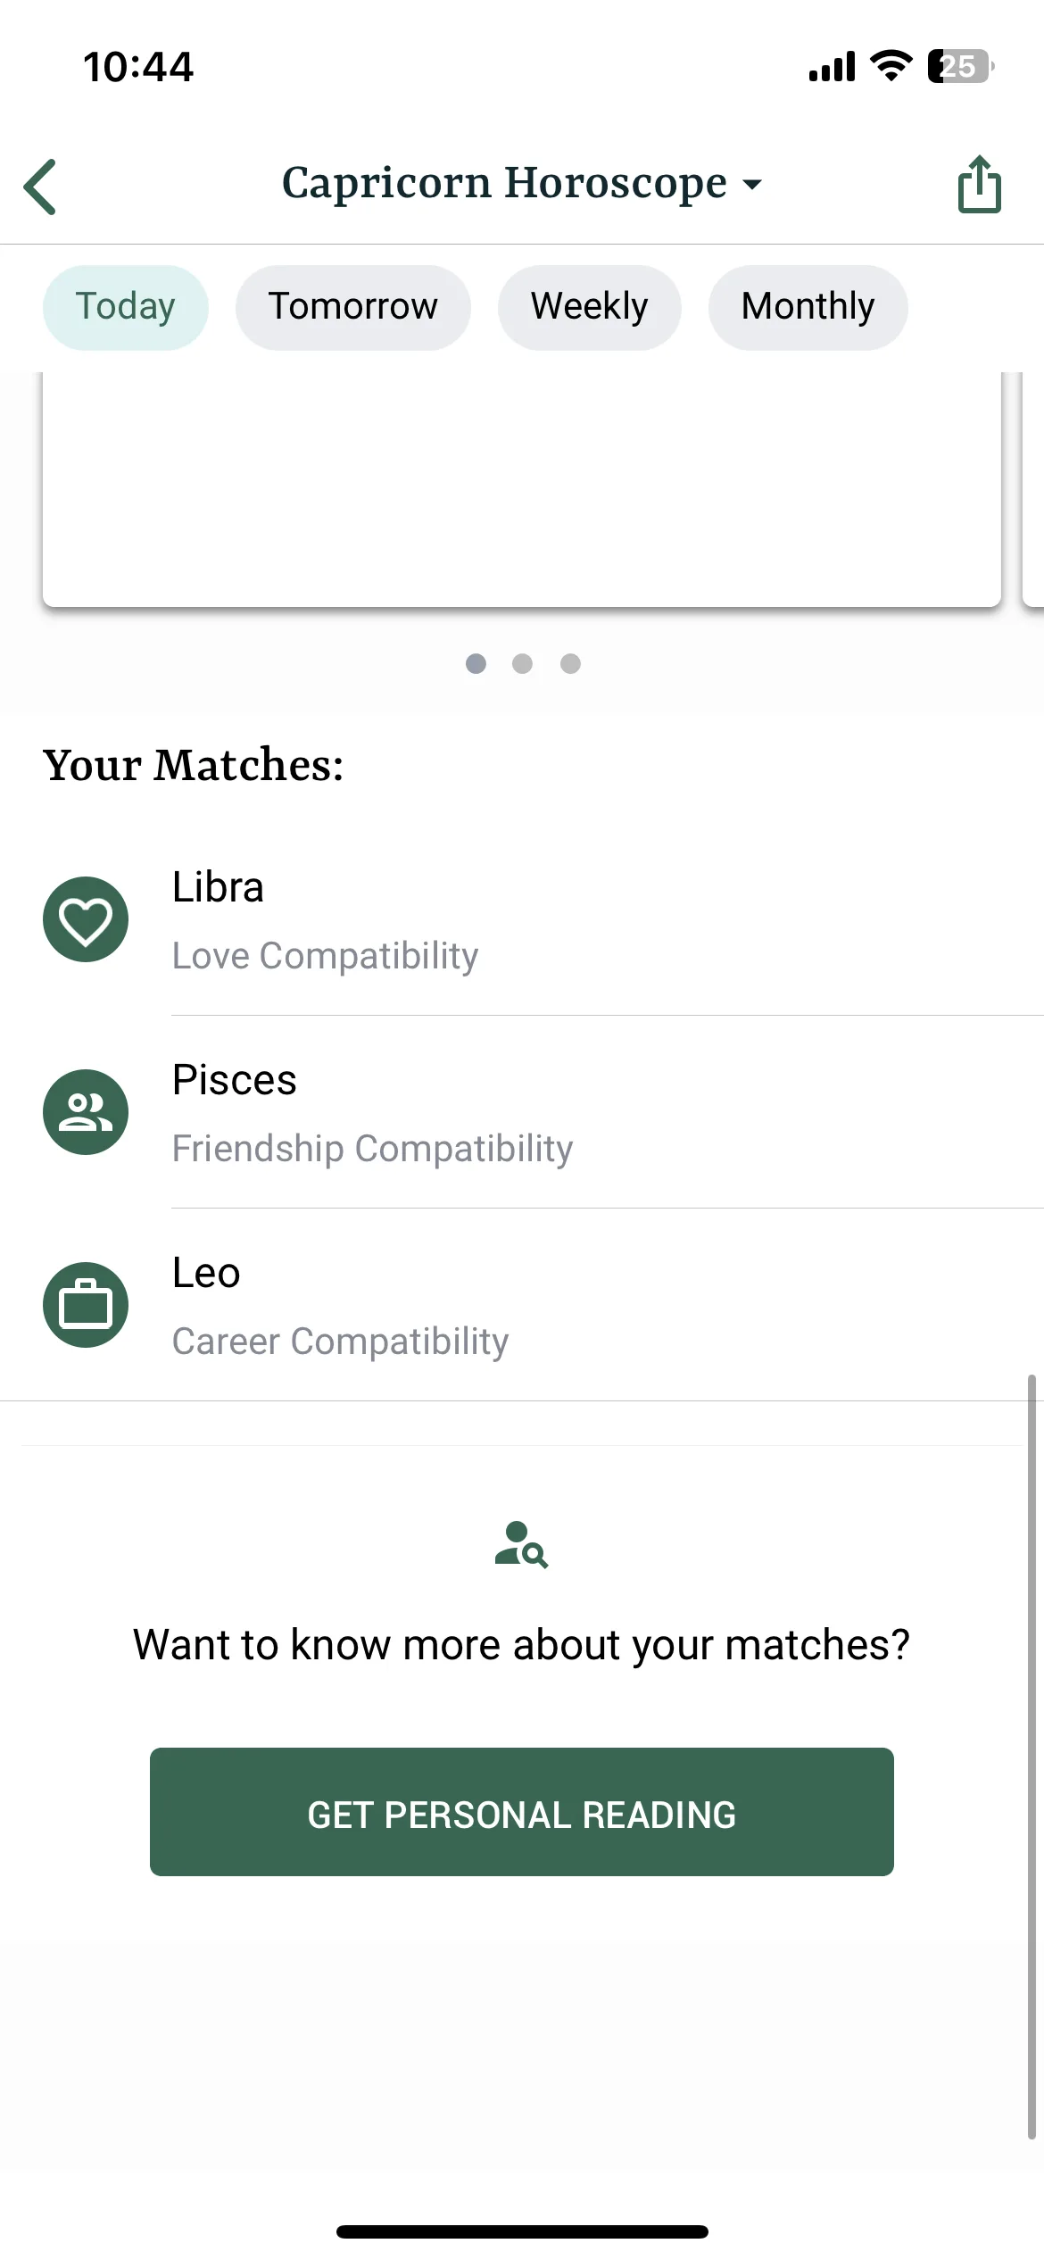Tap the battery indicator icon
Image resolution: width=1044 pixels, height=2260 pixels.
coord(961,66)
